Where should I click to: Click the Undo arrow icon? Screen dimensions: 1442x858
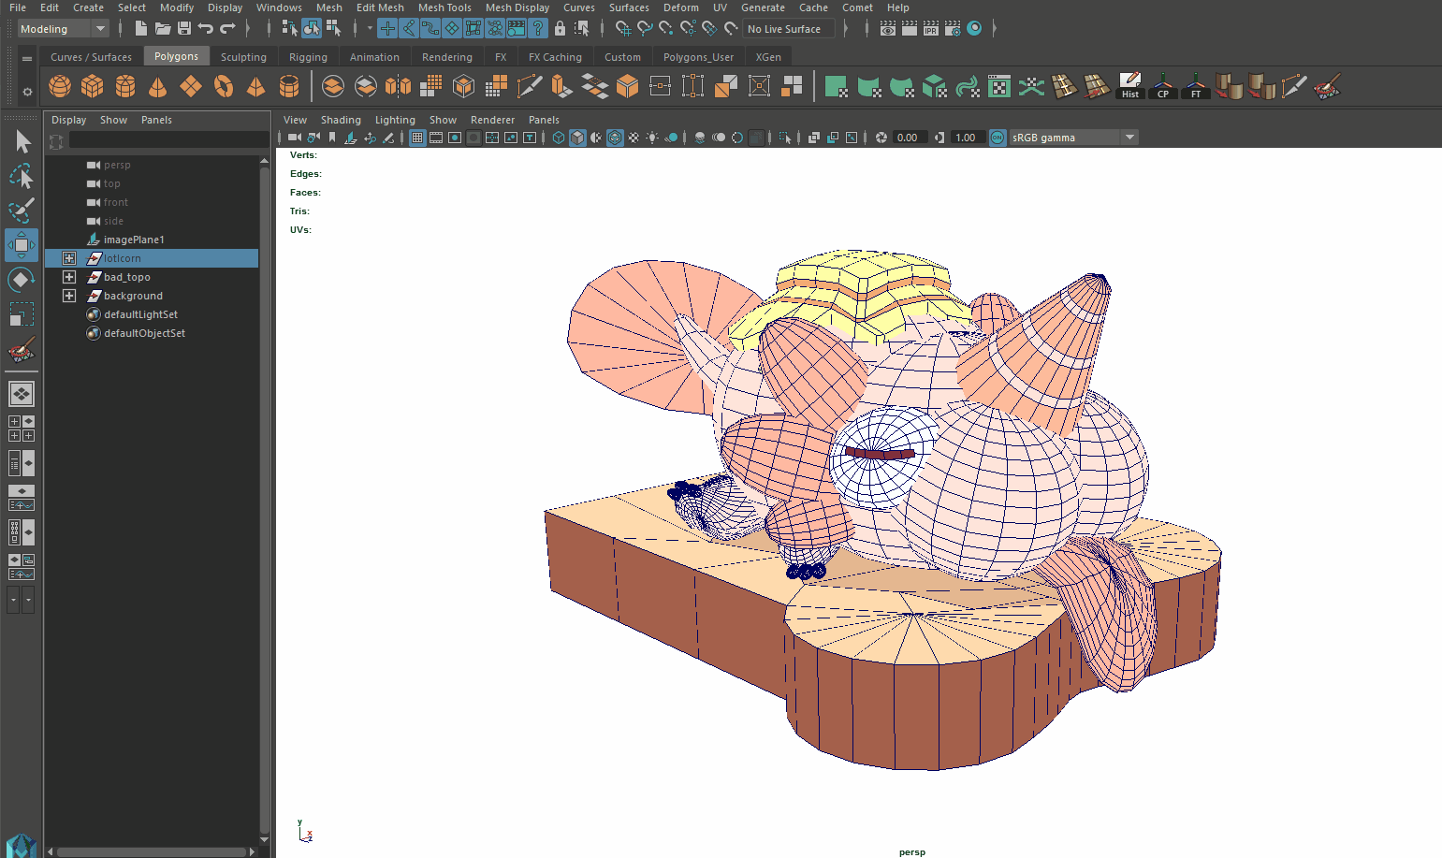click(206, 29)
